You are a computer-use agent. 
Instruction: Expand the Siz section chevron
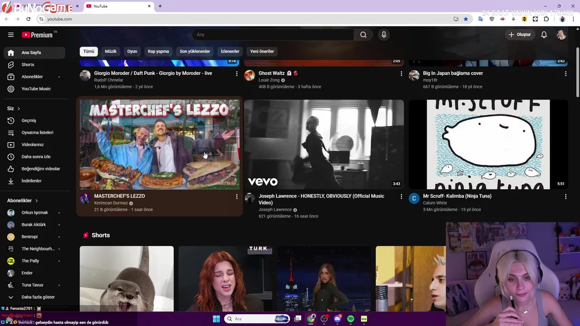(19, 109)
